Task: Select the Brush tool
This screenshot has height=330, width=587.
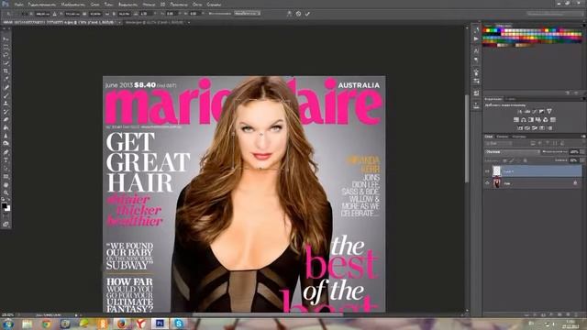Action: [x=6, y=95]
